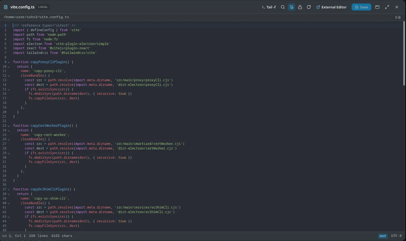
Task: Click the /home/user/sshs3/vite.config.ts path
Action: (36, 17)
